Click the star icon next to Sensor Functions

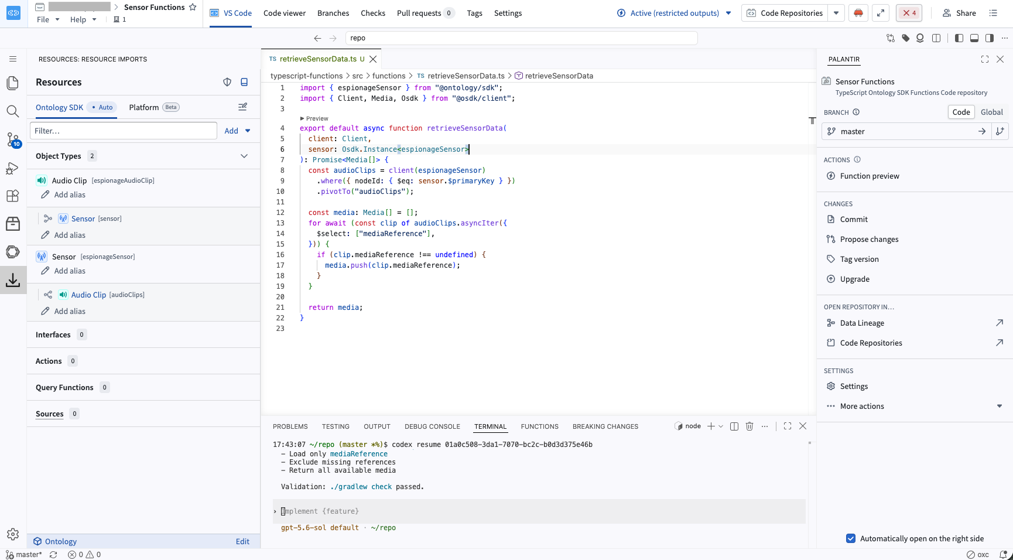(193, 7)
